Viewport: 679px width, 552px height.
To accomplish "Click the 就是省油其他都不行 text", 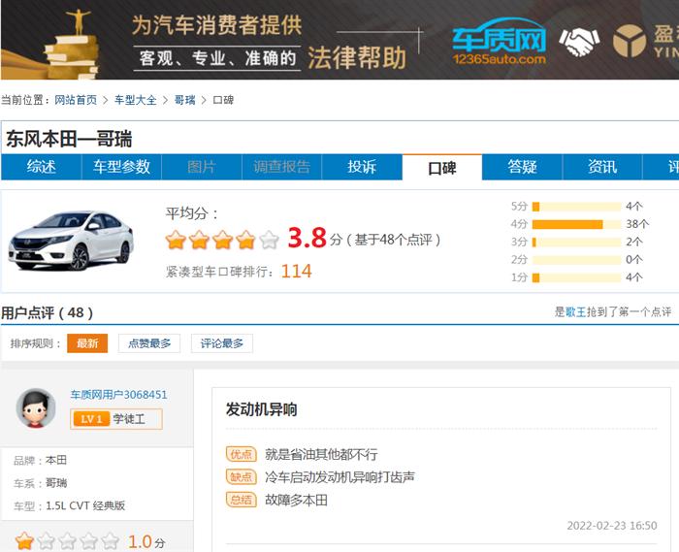I will point(321,454).
